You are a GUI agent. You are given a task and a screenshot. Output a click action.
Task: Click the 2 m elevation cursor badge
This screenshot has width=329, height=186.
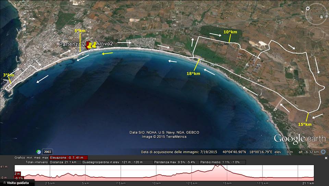tap(17, 174)
